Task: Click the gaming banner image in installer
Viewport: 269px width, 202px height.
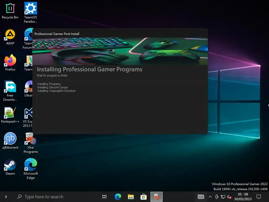Action: [120, 51]
